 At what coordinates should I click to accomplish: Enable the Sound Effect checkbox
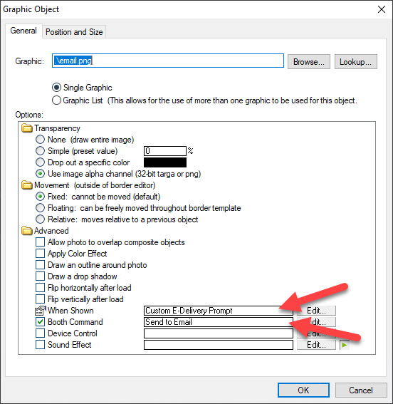pyautogui.click(x=40, y=345)
